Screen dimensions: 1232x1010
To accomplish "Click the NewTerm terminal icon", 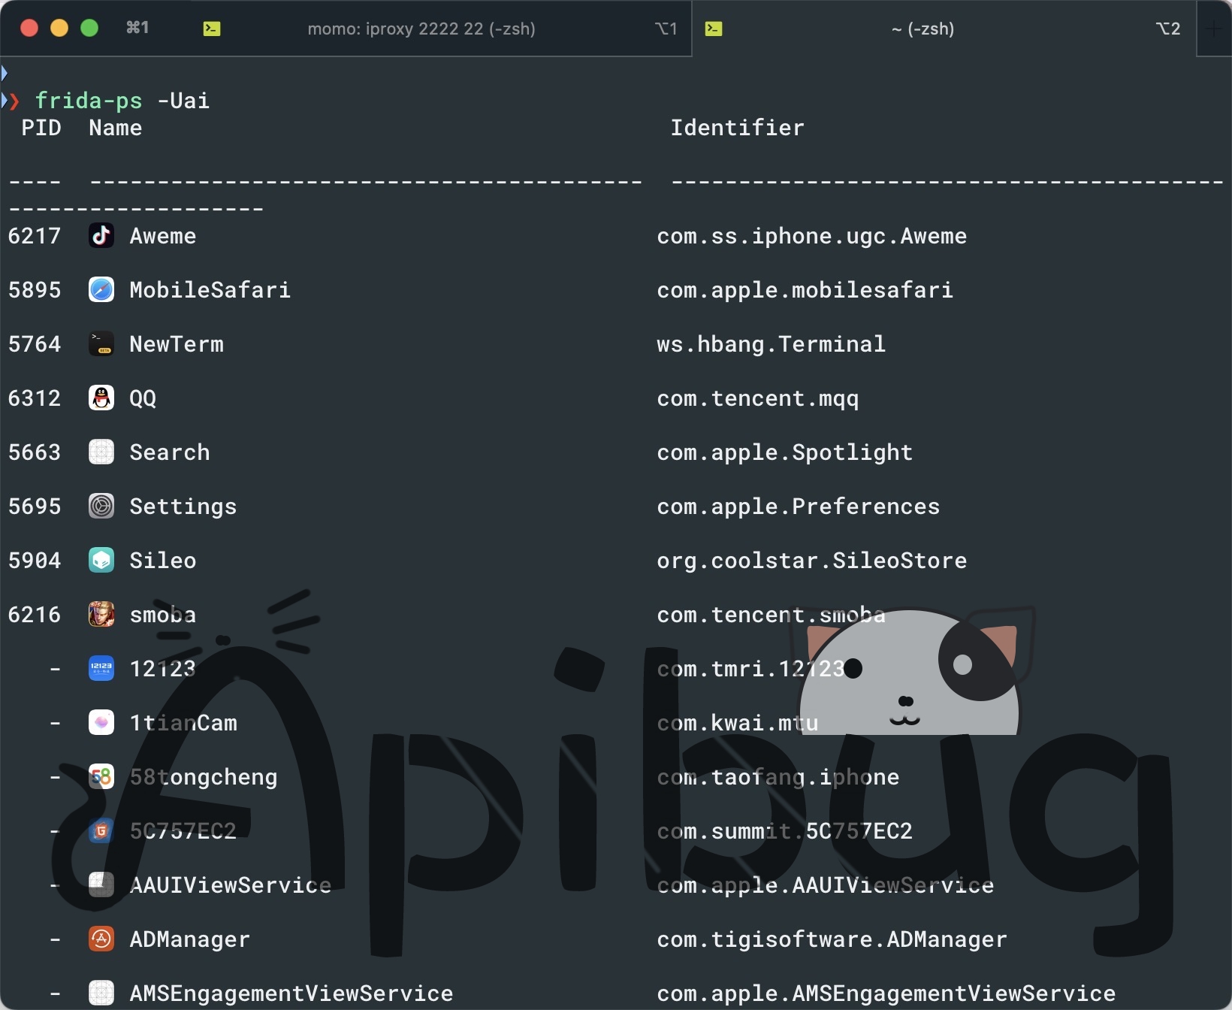I will pyautogui.click(x=101, y=344).
